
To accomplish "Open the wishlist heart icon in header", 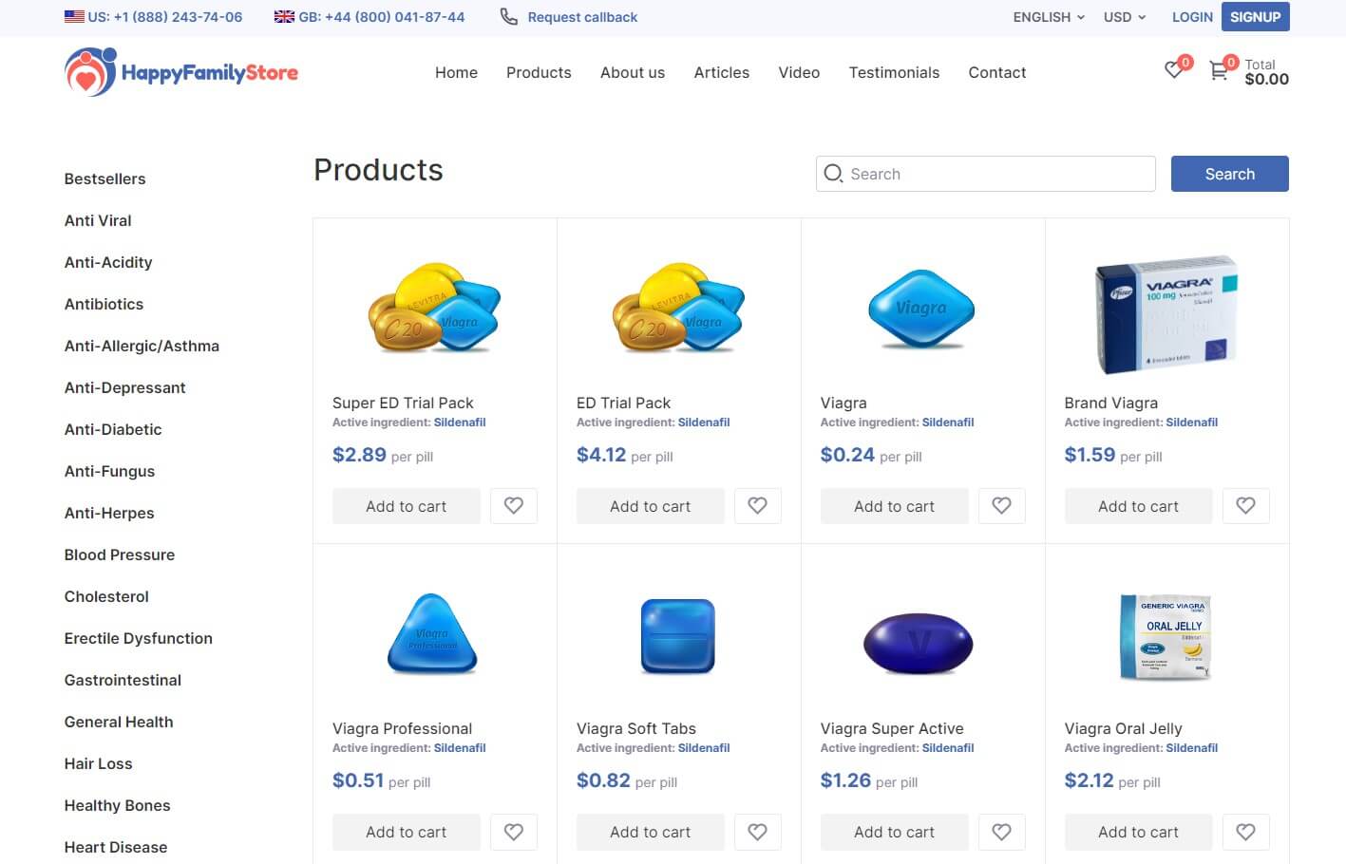I will [1175, 70].
